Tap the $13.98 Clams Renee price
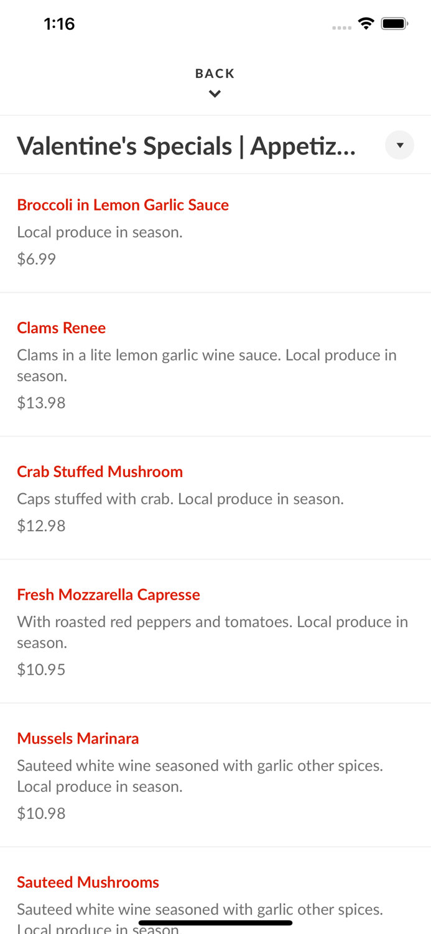 coord(41,403)
